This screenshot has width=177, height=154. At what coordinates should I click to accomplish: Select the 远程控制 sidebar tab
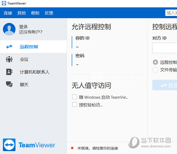33,47
